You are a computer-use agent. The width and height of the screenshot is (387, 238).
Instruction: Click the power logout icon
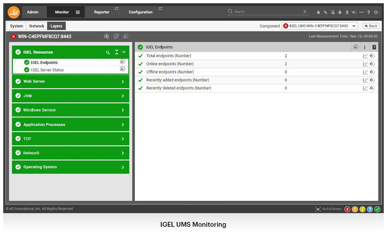pos(376,12)
